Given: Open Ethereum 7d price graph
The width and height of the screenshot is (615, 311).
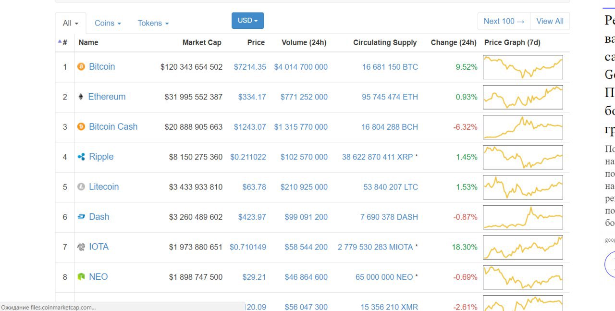Looking at the screenshot, I should tap(523, 97).
